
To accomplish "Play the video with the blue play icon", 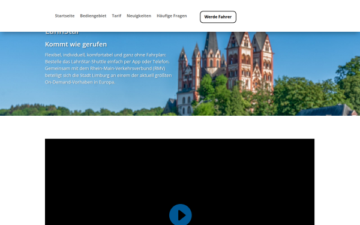I will [181, 215].
